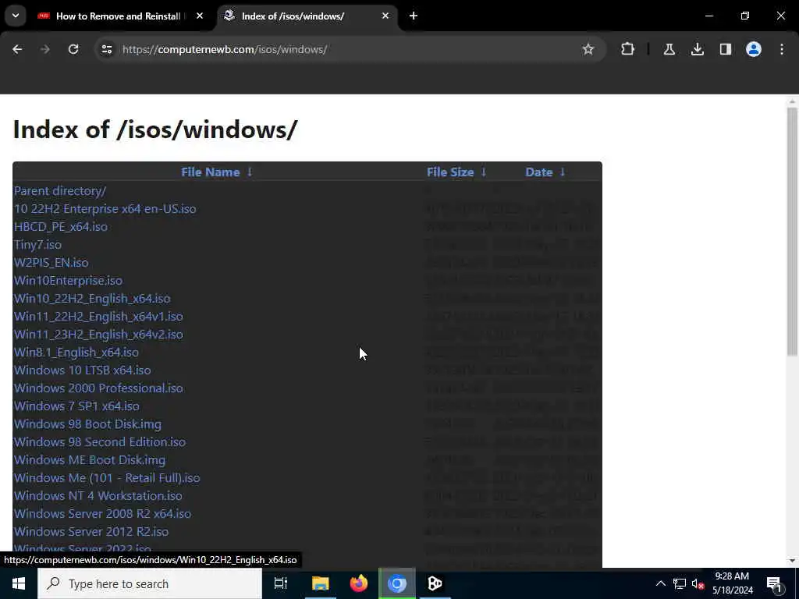Image resolution: width=799 pixels, height=599 pixels.
Task: Open the network status tray icon
Action: tap(680, 583)
